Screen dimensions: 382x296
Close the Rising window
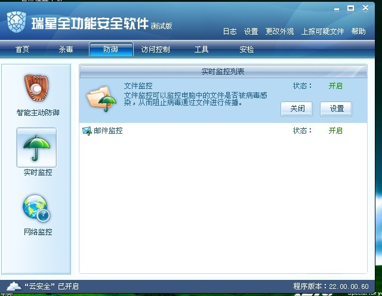point(365,8)
